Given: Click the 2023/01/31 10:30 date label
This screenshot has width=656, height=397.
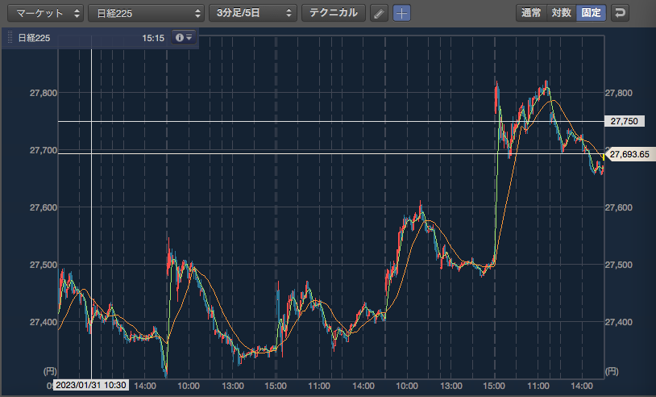Looking at the screenshot, I should (x=91, y=385).
